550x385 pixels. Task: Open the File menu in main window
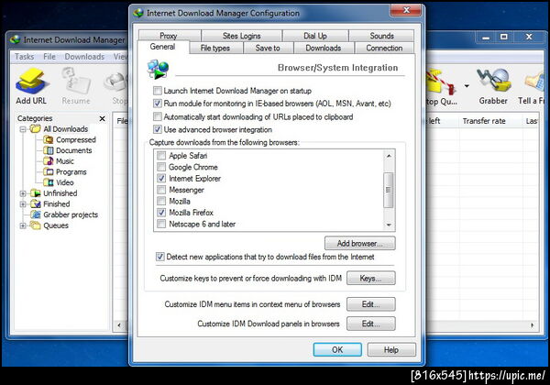49,57
